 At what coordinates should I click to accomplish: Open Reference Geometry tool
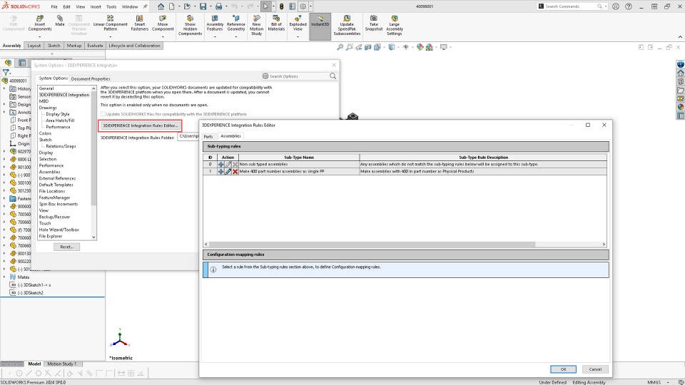[x=236, y=23]
